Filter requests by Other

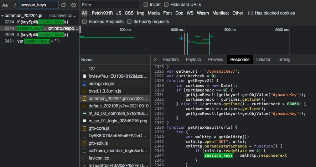pos(238,13)
